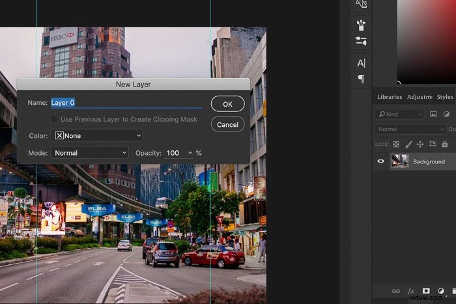The image size is (456, 304).
Task: Toggle the pixel layer filter icon
Action: 433,114
